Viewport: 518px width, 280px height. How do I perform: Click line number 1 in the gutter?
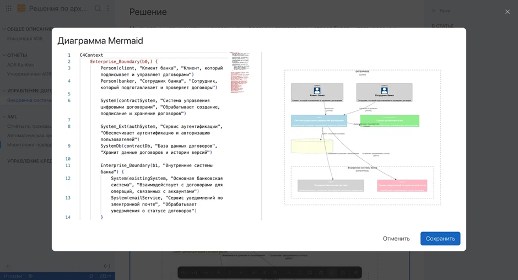click(69, 55)
